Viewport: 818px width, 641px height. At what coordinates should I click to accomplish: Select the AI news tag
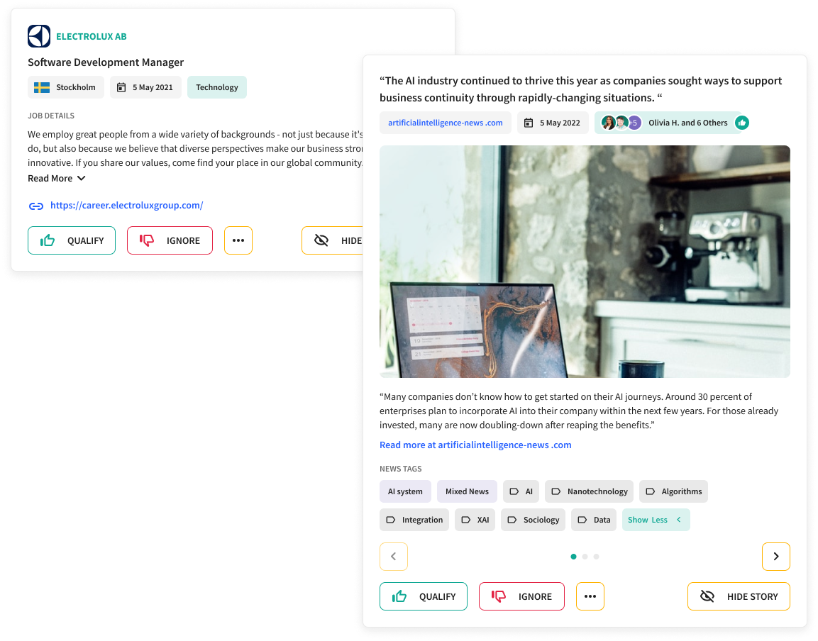pyautogui.click(x=521, y=491)
